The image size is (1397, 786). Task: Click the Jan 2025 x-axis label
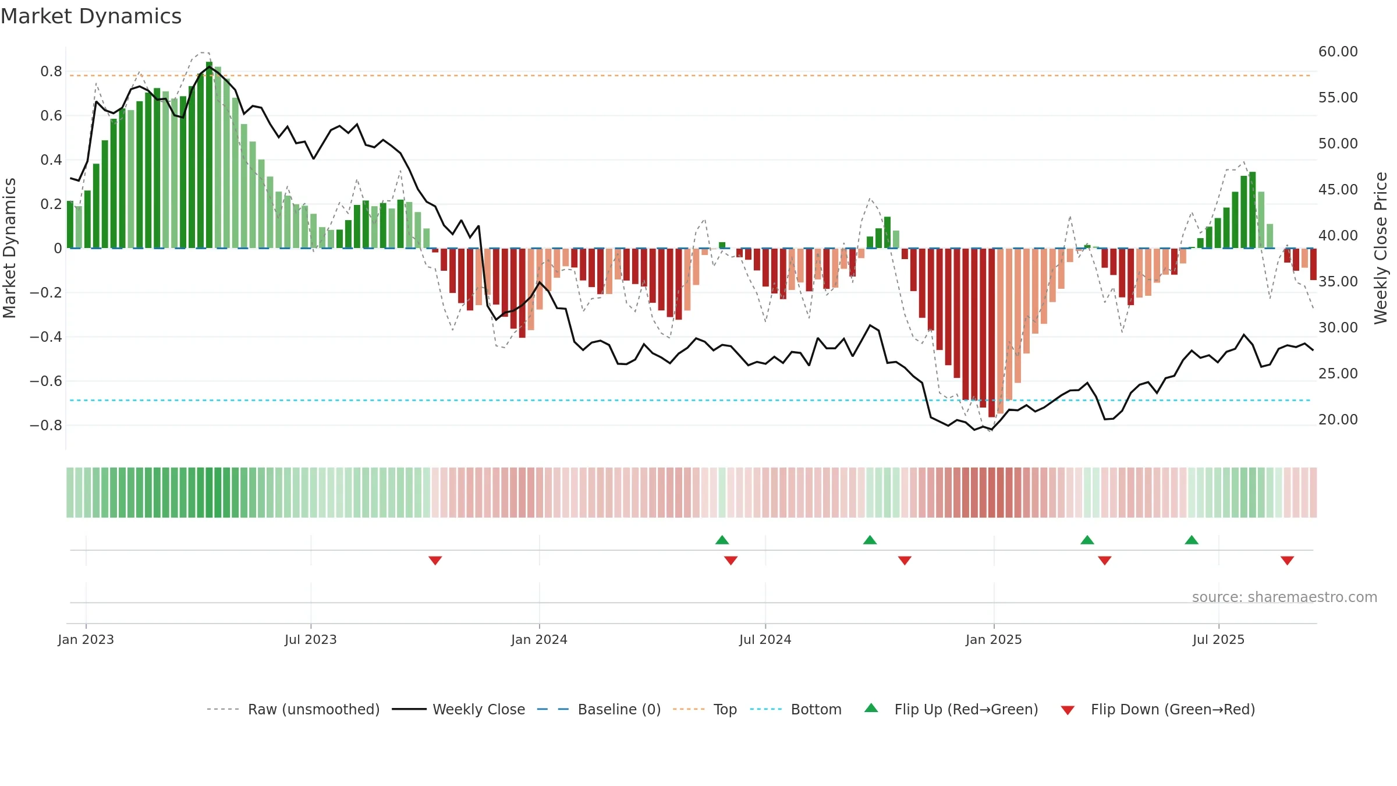click(994, 639)
